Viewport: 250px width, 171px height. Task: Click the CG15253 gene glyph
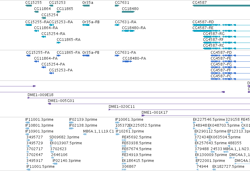coord(51,6)
